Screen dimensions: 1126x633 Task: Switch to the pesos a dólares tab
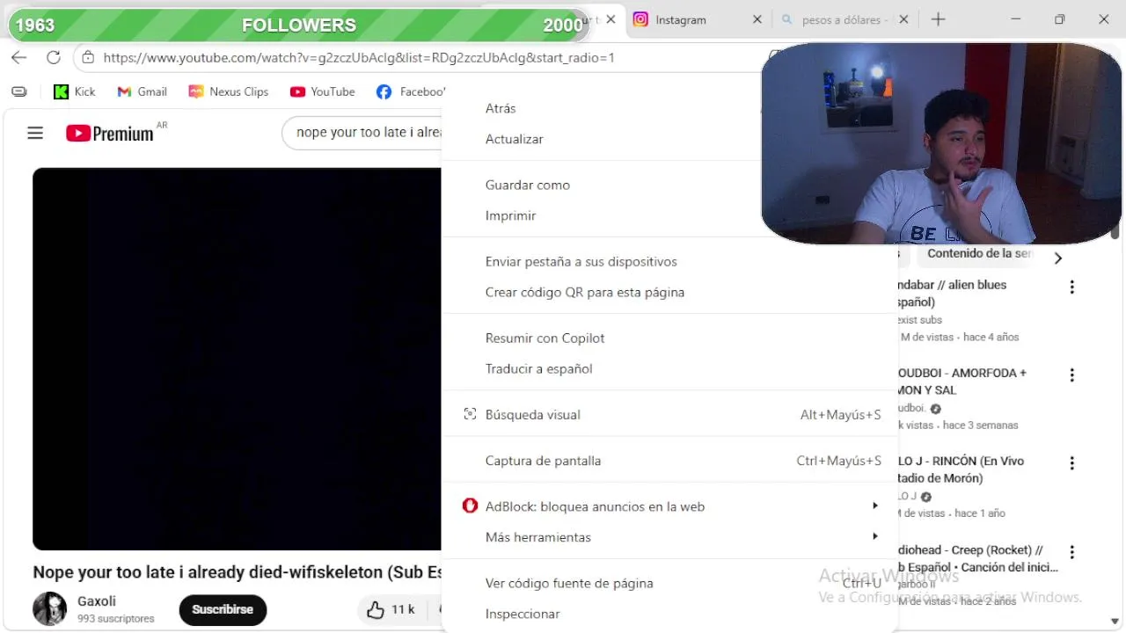[x=843, y=19]
